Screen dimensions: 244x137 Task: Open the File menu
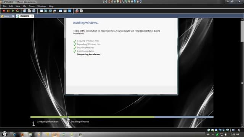point(5,6)
